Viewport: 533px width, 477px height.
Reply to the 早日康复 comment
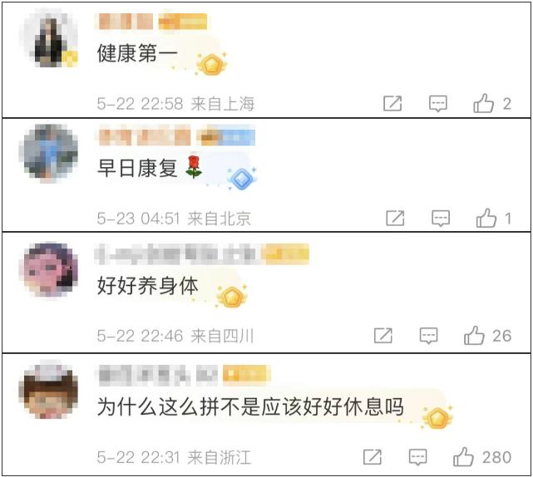441,218
